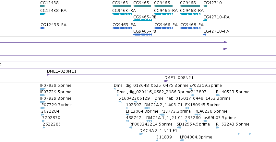The height and width of the screenshot is (142, 276).
Task: Click the CG42710-RA transcript label
Action: pos(217,17)
